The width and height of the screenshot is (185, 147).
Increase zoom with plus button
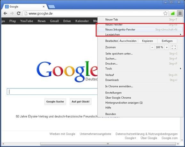tap(167, 47)
